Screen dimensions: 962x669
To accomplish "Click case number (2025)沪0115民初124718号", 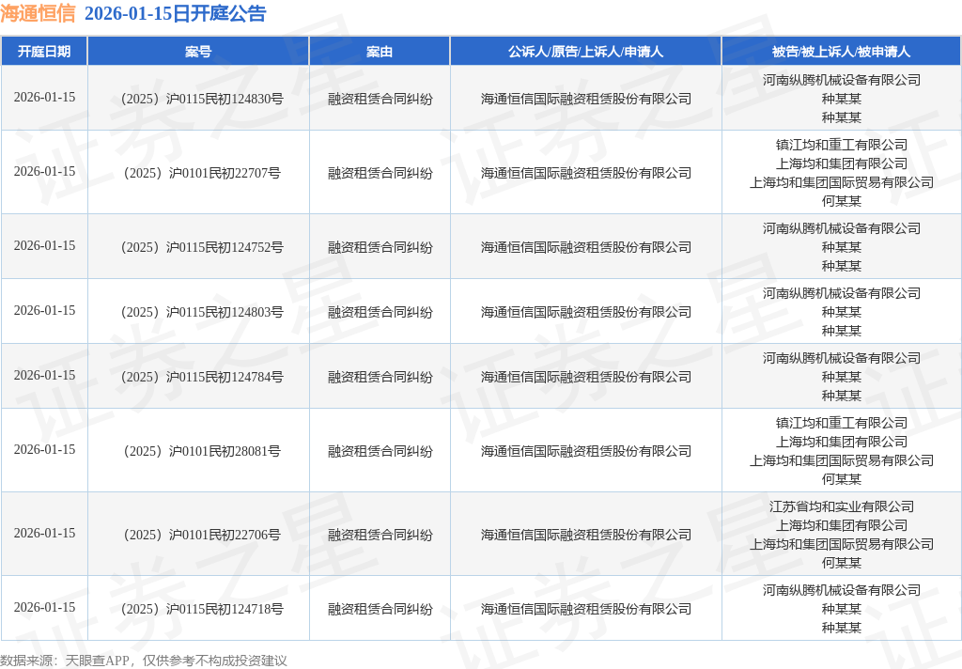I will [202, 609].
